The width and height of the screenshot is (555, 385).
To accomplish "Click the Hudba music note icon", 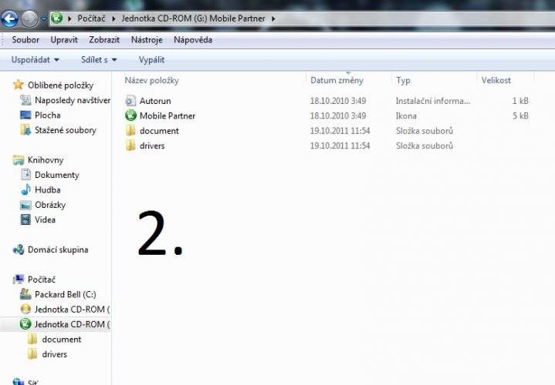I will click(25, 189).
